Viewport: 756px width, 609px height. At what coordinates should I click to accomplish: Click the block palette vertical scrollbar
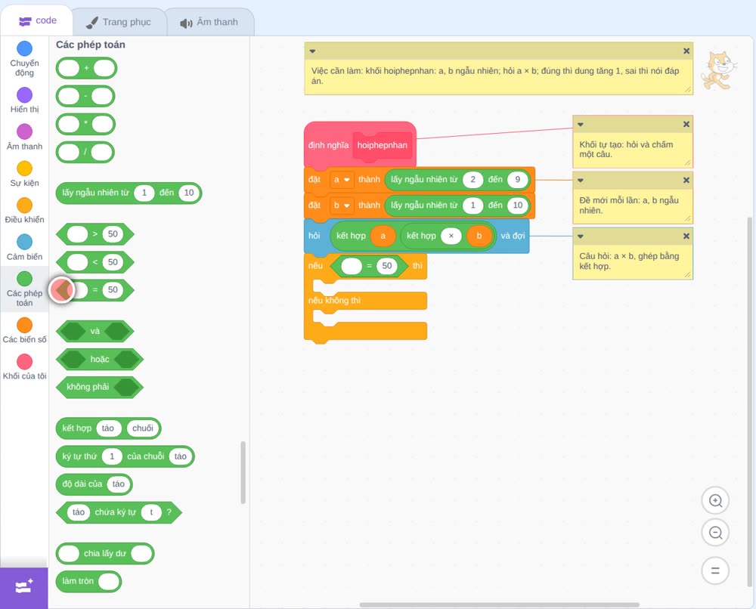coord(243,472)
